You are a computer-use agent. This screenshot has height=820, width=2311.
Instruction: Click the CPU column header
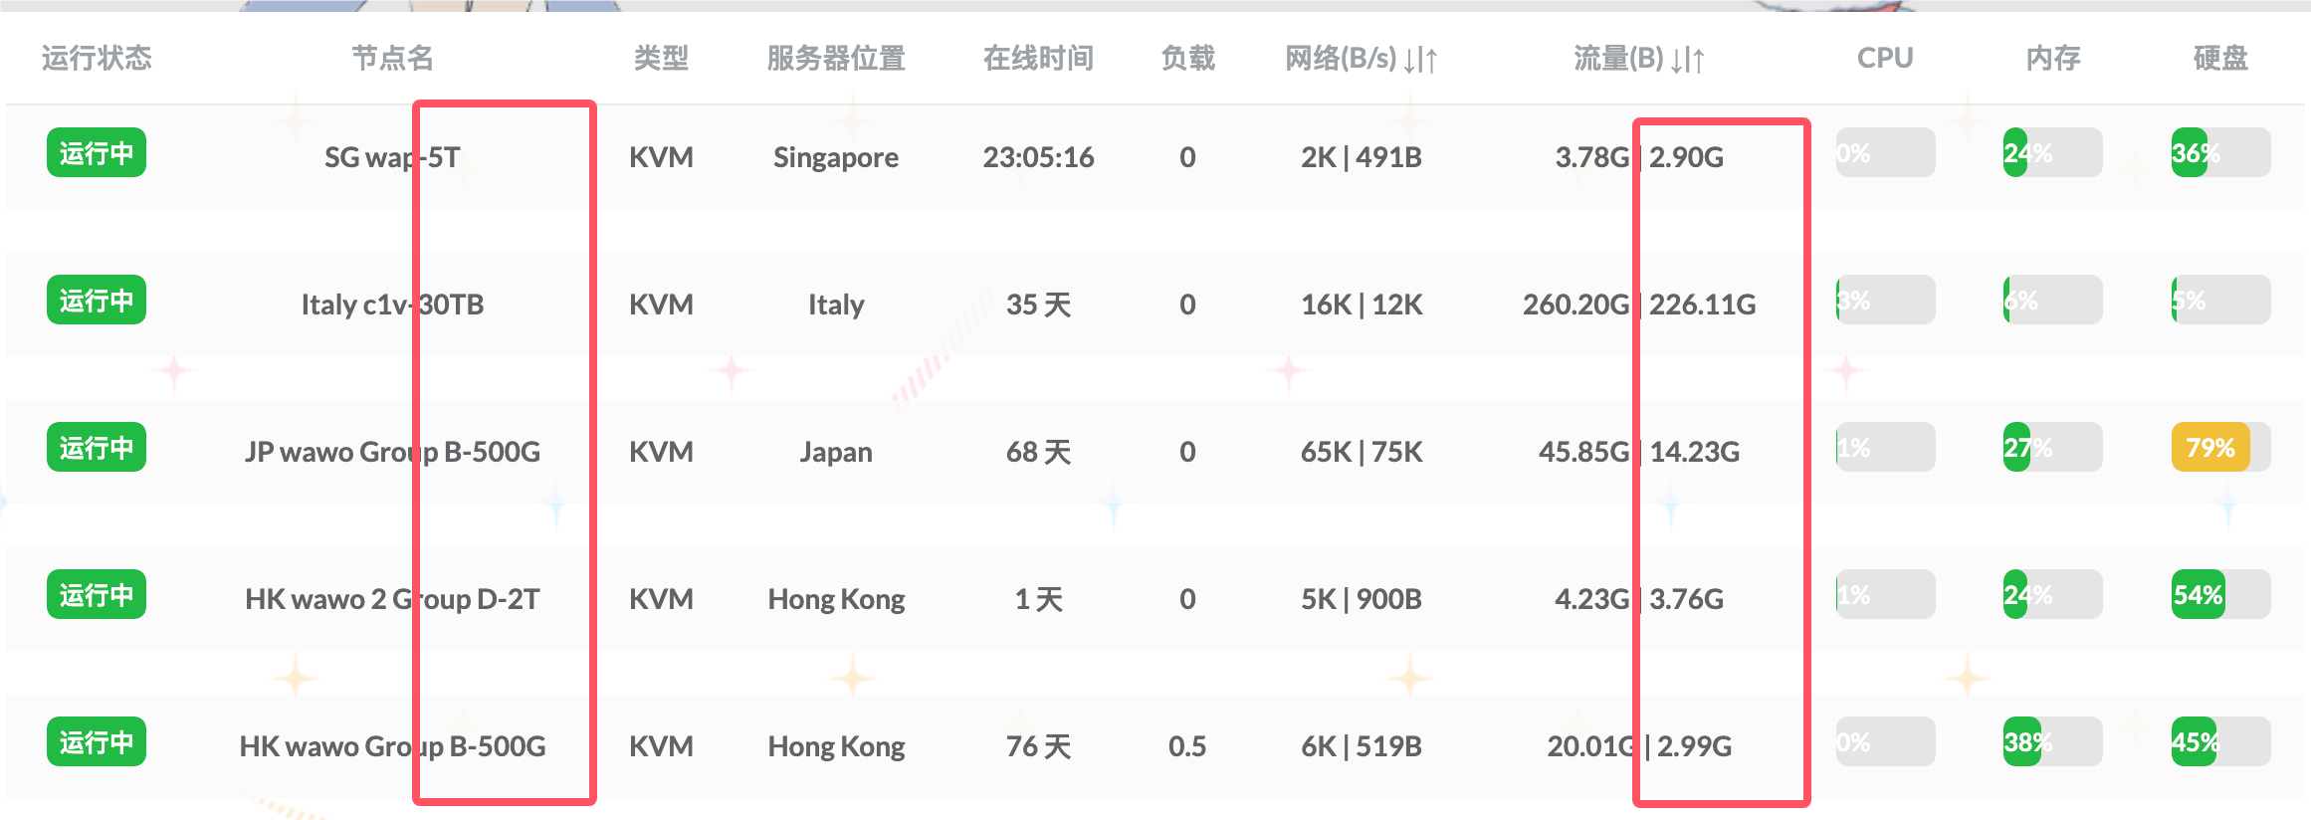pos(1884,59)
